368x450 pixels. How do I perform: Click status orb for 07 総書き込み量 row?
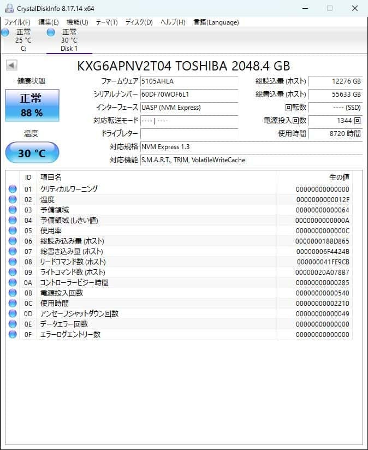(13, 251)
